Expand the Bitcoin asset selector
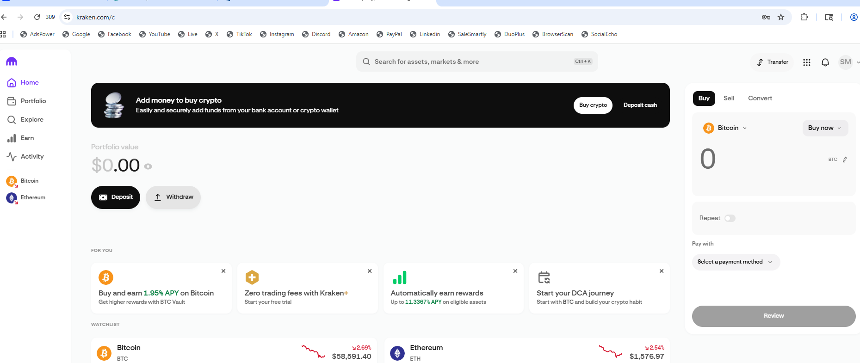The image size is (860, 363). [x=725, y=128]
